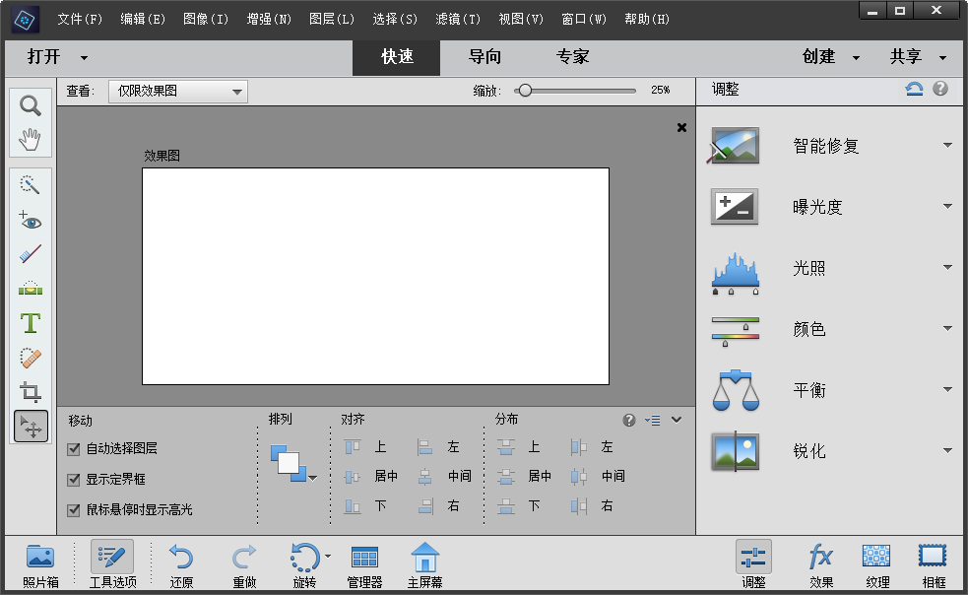968x595 pixels.
Task: Expand the 颜色 adjustment
Action: point(947,328)
